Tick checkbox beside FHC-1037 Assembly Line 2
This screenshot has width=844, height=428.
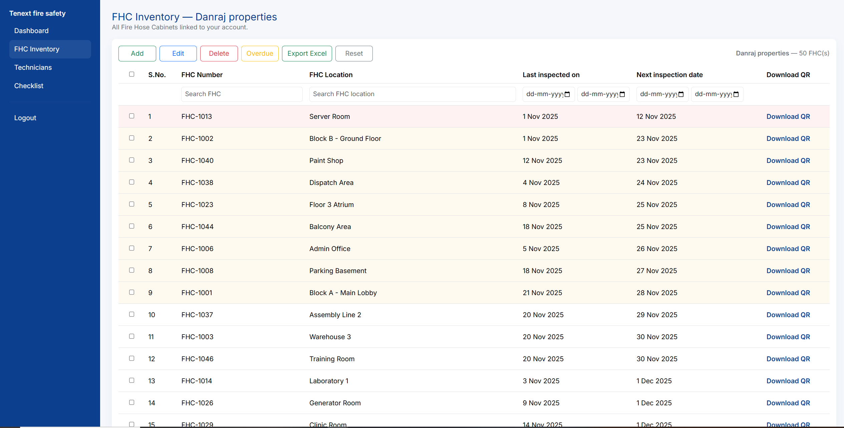click(x=132, y=314)
